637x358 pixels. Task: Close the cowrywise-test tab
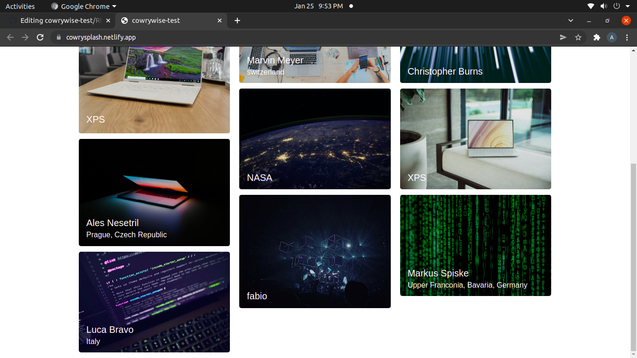pyautogui.click(x=220, y=21)
